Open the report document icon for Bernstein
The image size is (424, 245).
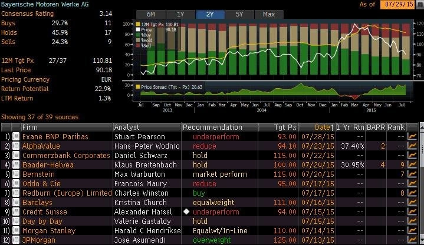pos(16,174)
